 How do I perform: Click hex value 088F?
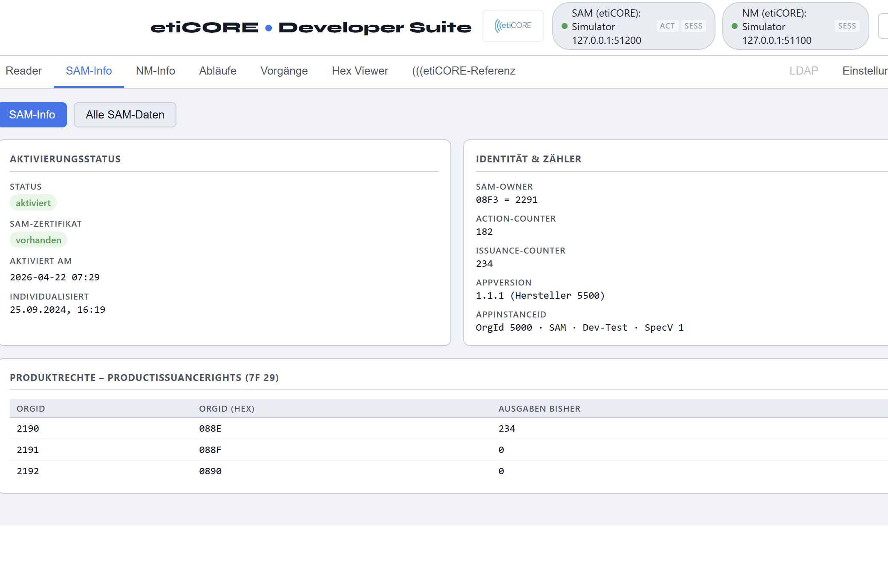click(210, 450)
